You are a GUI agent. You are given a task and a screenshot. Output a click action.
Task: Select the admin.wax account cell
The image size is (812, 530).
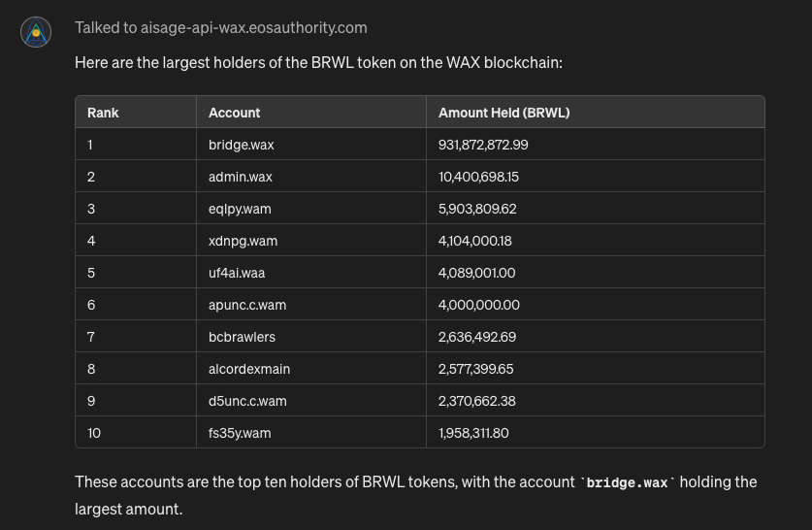(240, 177)
